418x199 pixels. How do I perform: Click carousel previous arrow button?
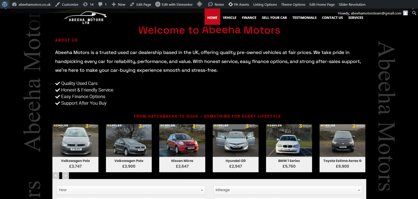(x=56, y=176)
